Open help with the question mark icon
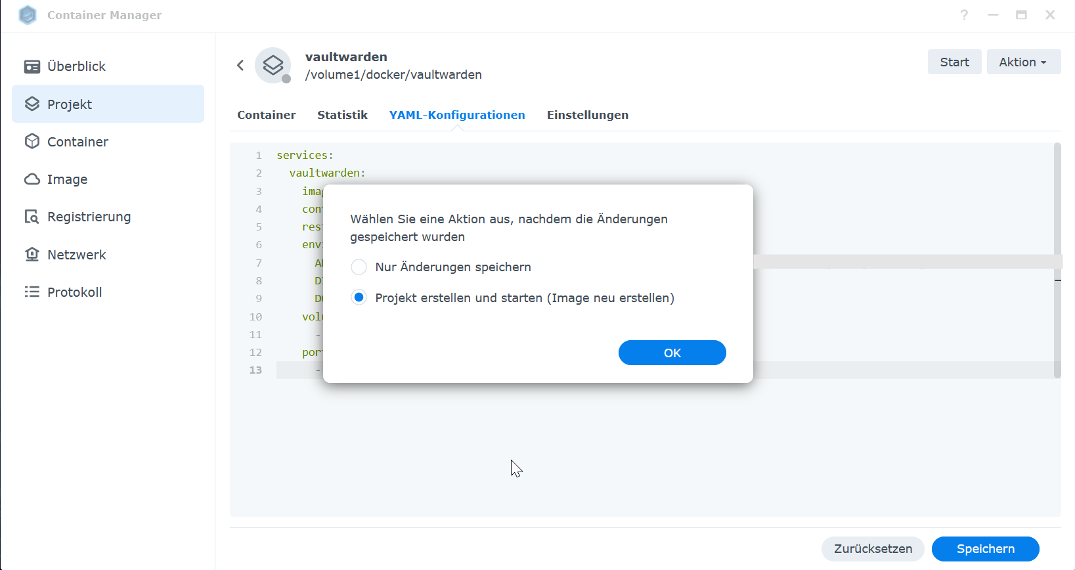This screenshot has width=1075, height=570. tap(964, 14)
